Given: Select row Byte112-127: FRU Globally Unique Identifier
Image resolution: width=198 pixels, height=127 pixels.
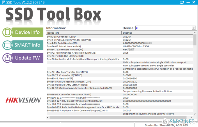Looking at the screenshot, I should click(120, 101).
